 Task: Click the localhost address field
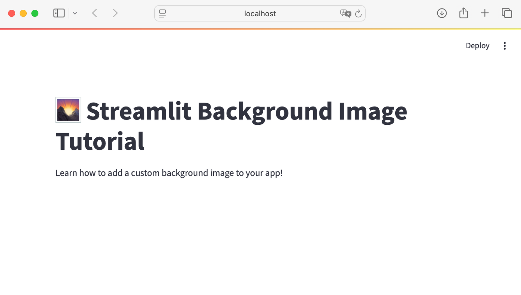click(x=260, y=13)
